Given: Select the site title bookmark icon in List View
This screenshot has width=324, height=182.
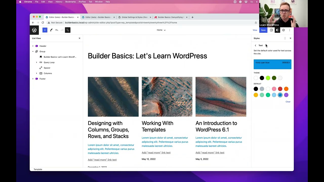Looking at the screenshot, I should (x=41, y=57).
